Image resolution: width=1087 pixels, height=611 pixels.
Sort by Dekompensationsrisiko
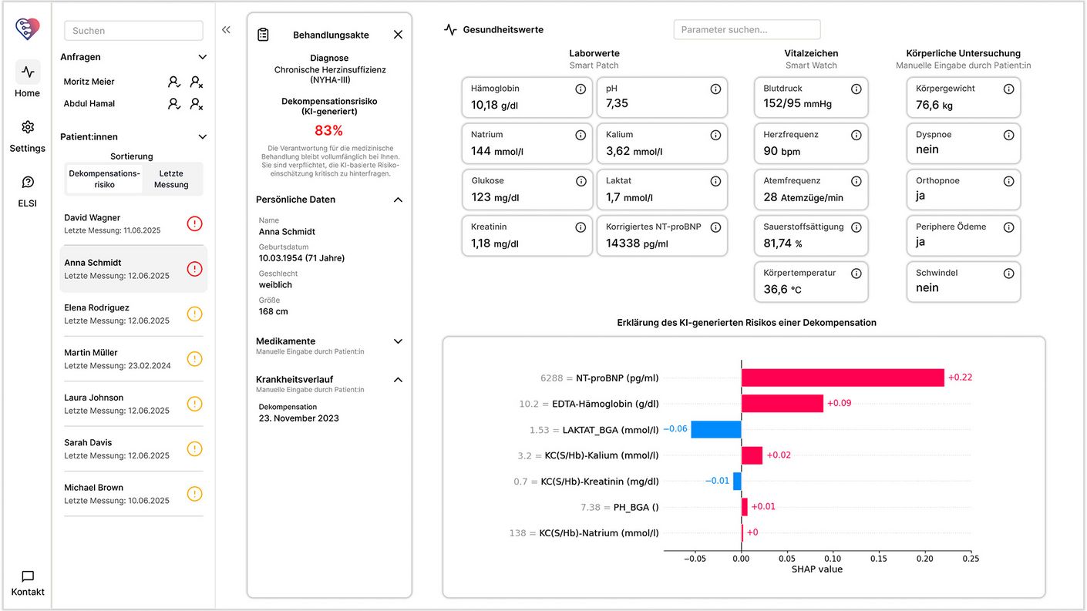(x=104, y=179)
